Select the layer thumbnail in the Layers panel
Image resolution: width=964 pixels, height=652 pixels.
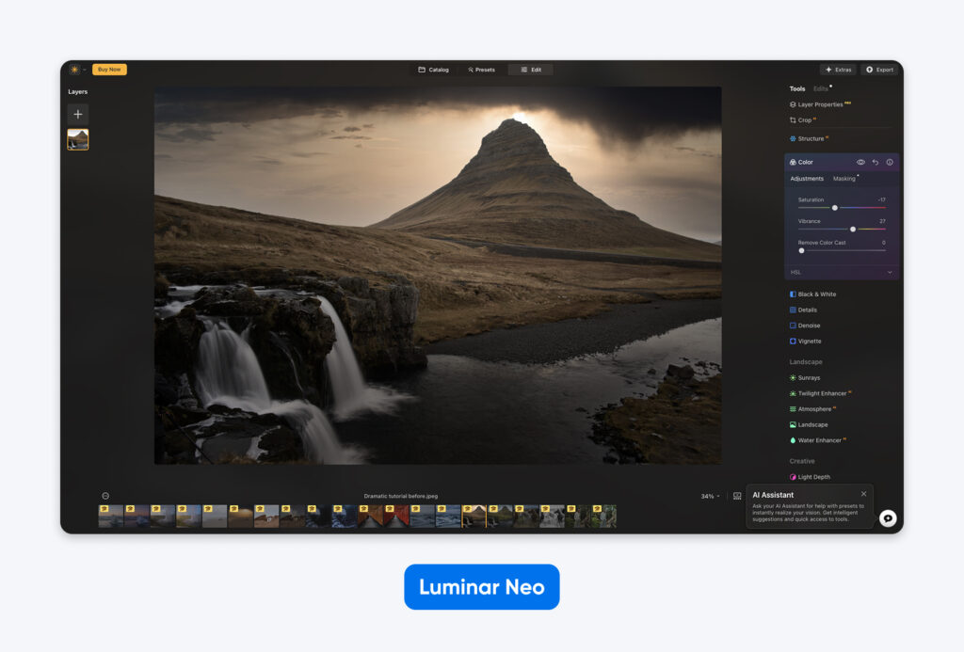click(x=77, y=138)
